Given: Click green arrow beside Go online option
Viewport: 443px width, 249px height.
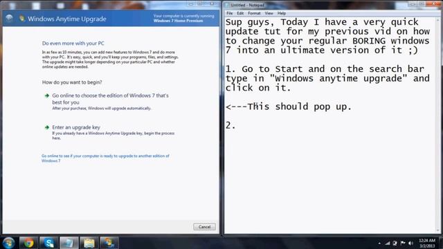Looking at the screenshot, I should [x=47, y=95].
